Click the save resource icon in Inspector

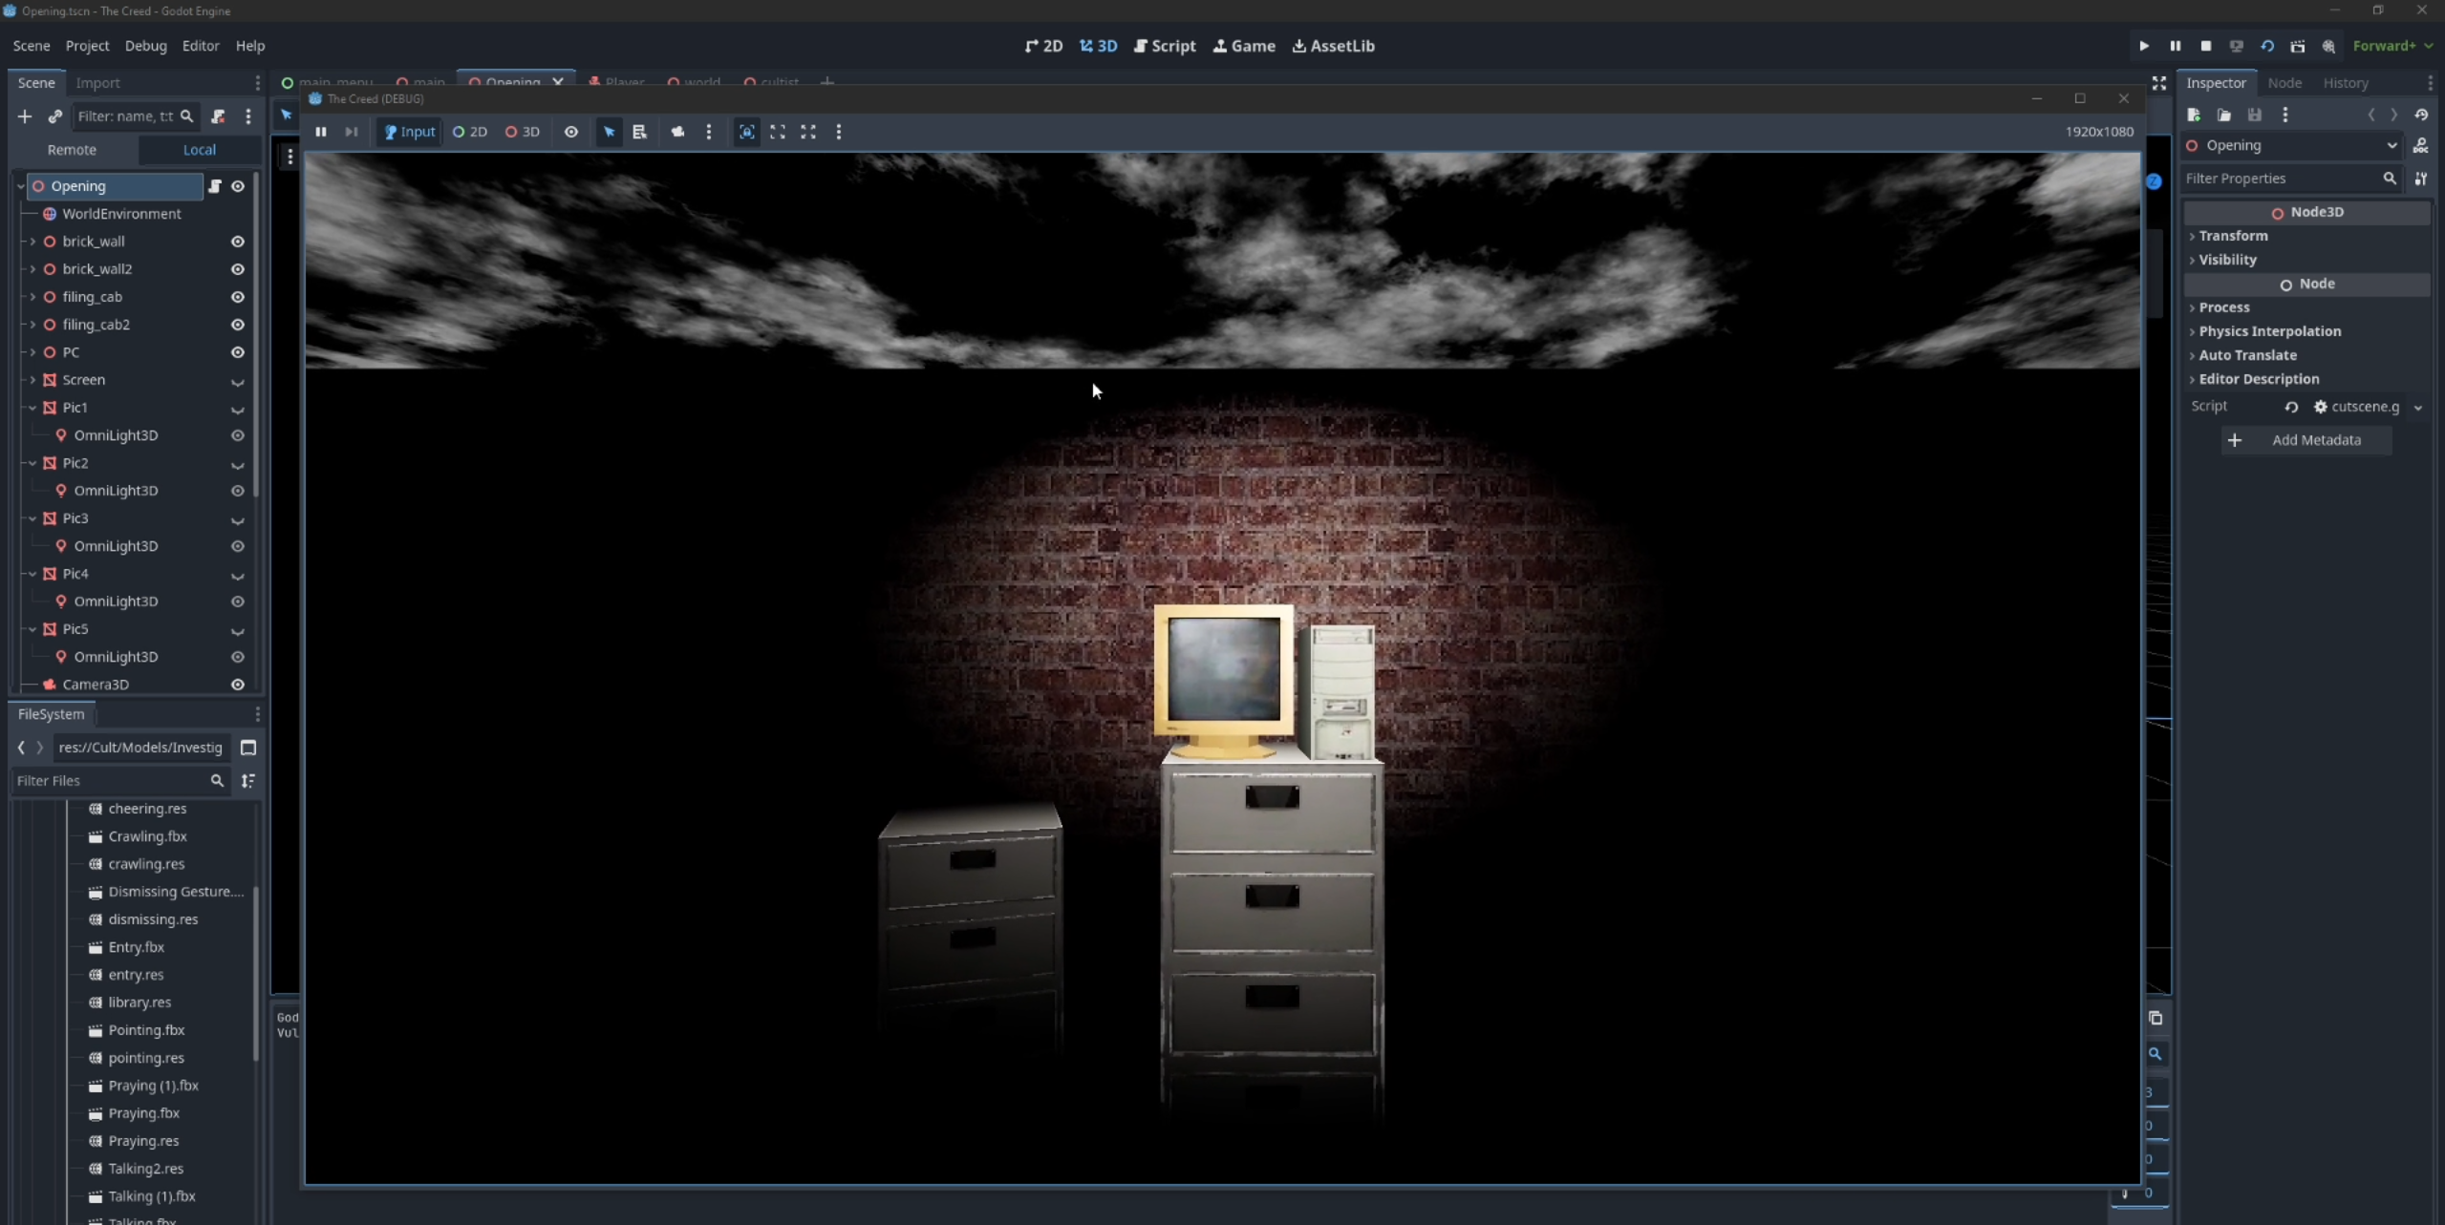coord(2255,115)
